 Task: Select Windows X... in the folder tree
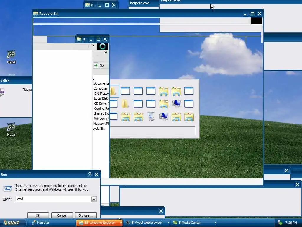[101, 119]
